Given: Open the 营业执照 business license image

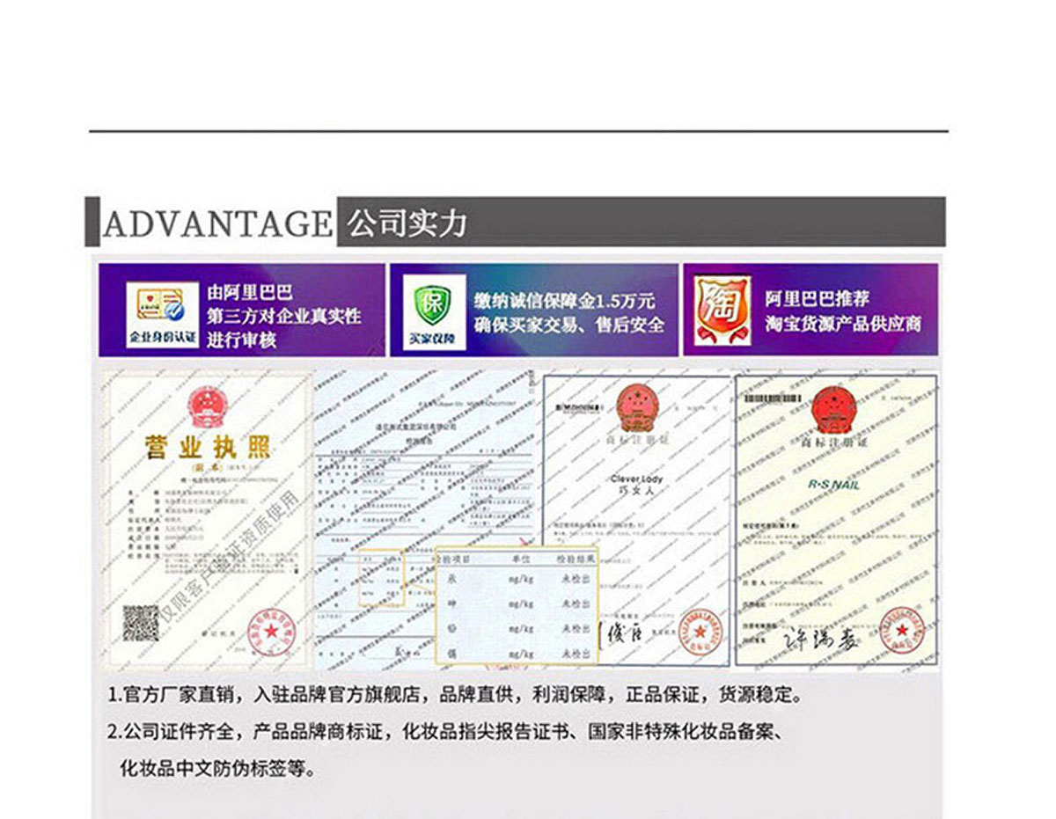Looking at the screenshot, I should click(x=208, y=521).
